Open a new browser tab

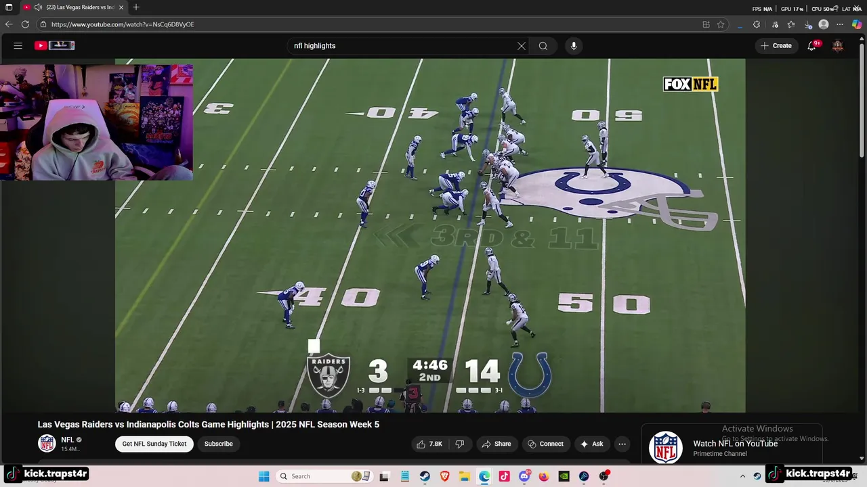(136, 7)
